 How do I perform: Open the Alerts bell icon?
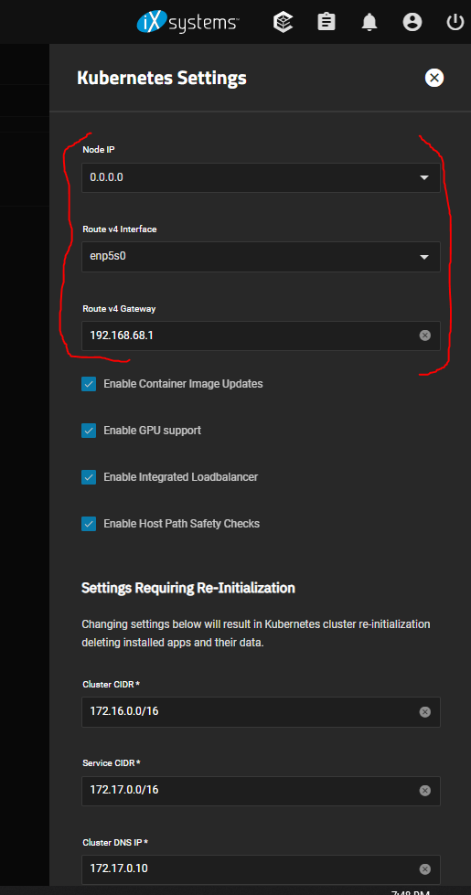[369, 22]
